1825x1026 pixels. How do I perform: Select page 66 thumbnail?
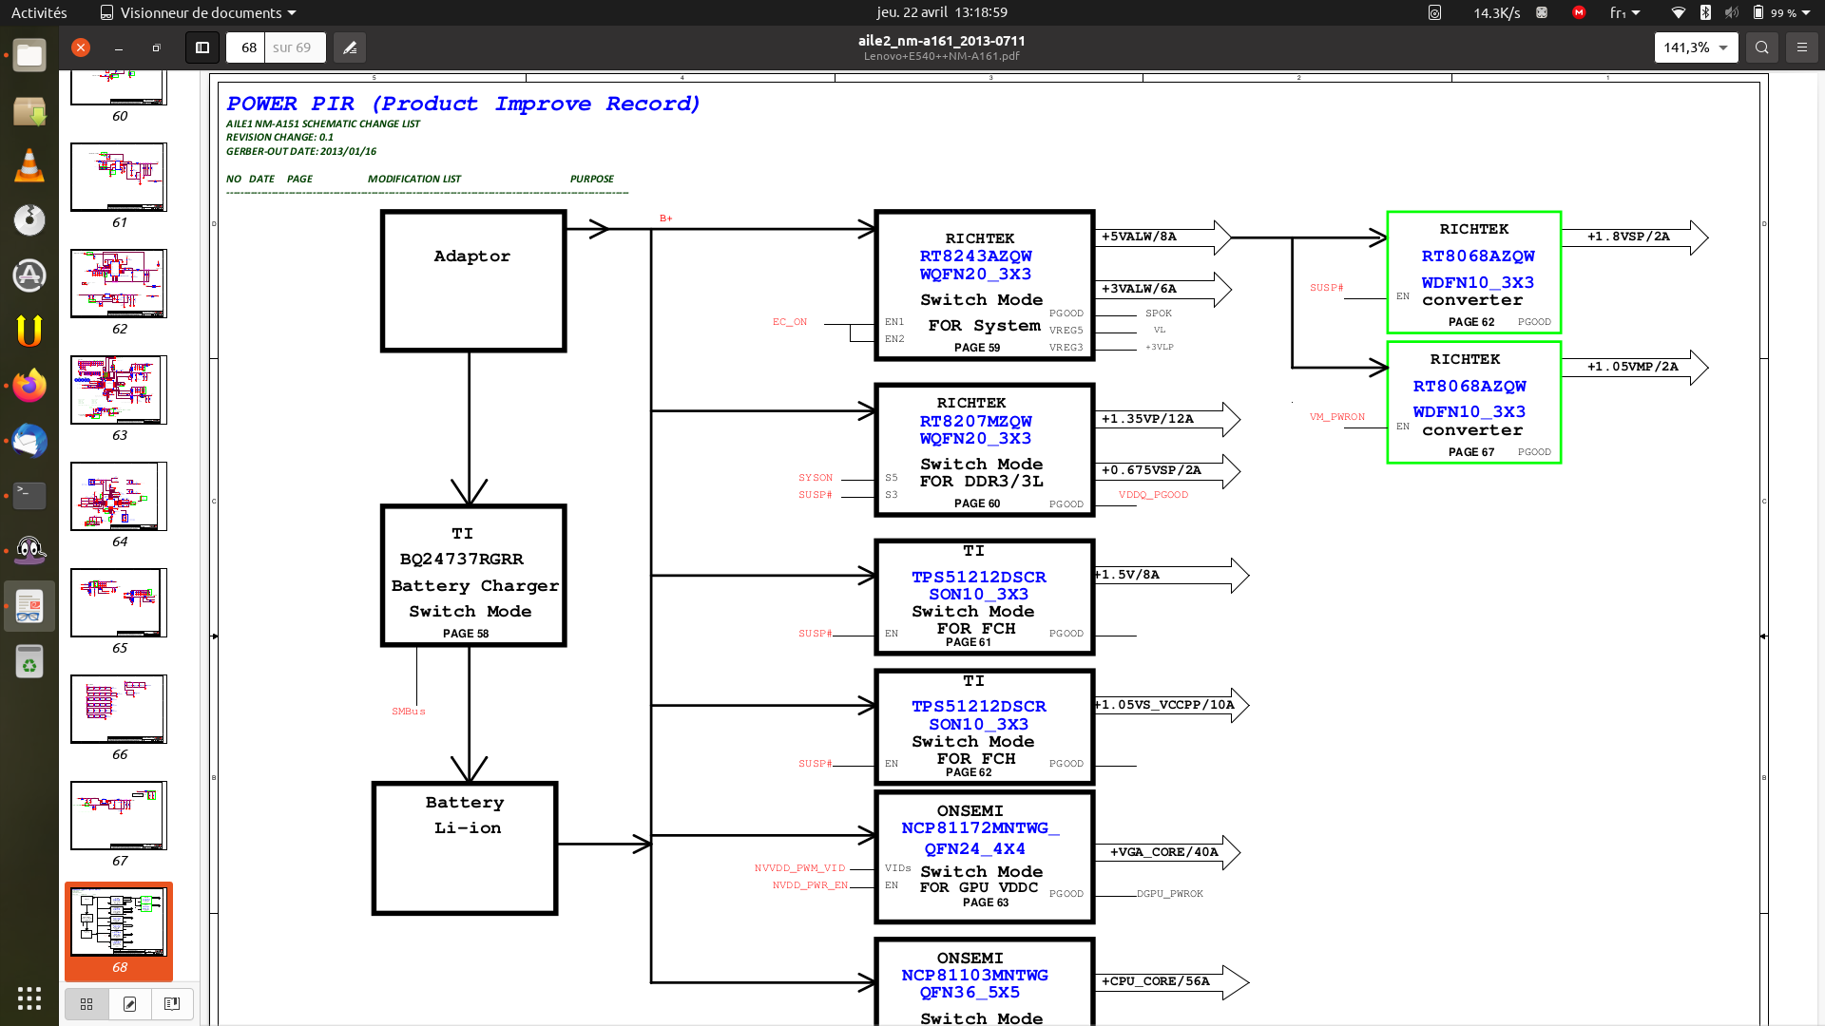coord(119,709)
